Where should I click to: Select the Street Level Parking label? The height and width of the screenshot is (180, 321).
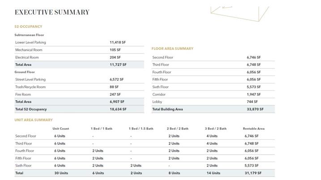pos(30,80)
